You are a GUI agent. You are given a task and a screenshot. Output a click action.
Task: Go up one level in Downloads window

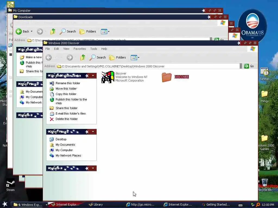pos(53,31)
